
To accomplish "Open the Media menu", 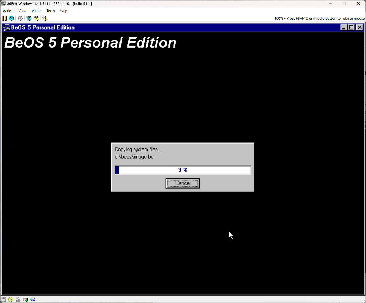I will [36, 11].
